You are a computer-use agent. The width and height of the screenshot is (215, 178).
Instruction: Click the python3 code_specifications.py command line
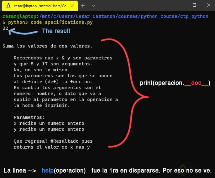[48, 22]
